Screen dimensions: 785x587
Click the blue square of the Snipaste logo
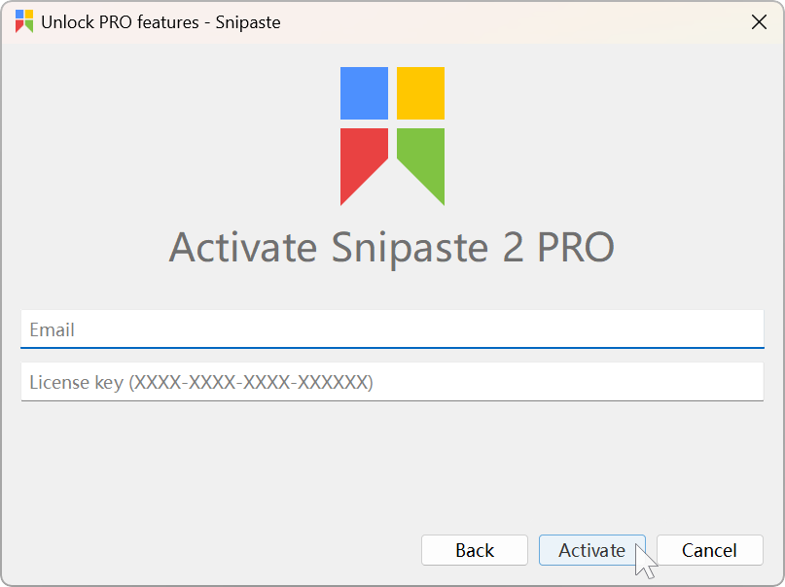click(x=364, y=93)
